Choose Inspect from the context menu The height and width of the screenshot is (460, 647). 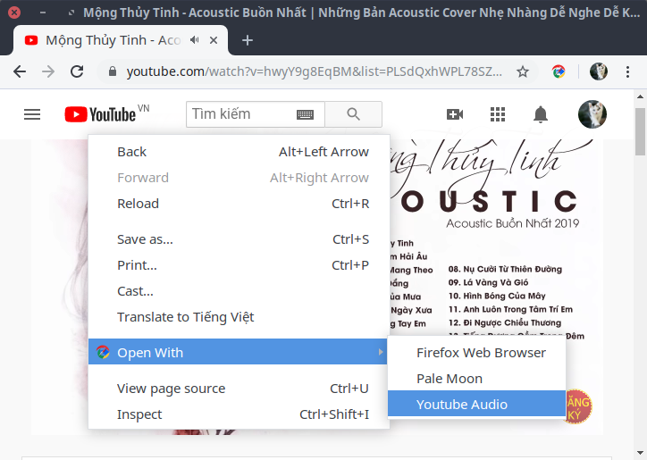[x=239, y=414]
